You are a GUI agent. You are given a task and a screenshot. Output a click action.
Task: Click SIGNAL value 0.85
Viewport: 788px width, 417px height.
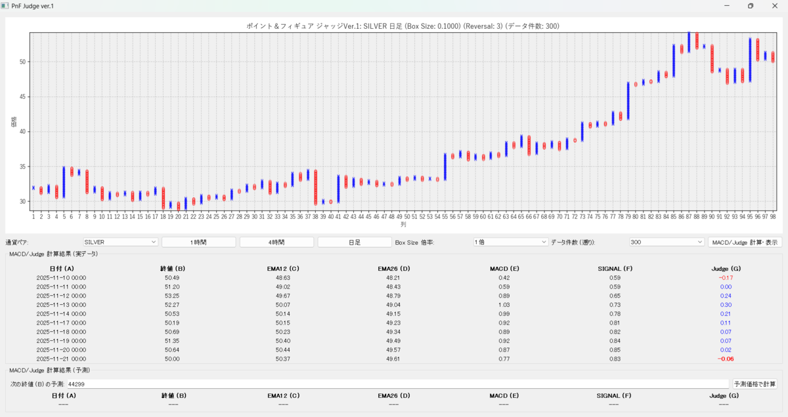[615, 350]
